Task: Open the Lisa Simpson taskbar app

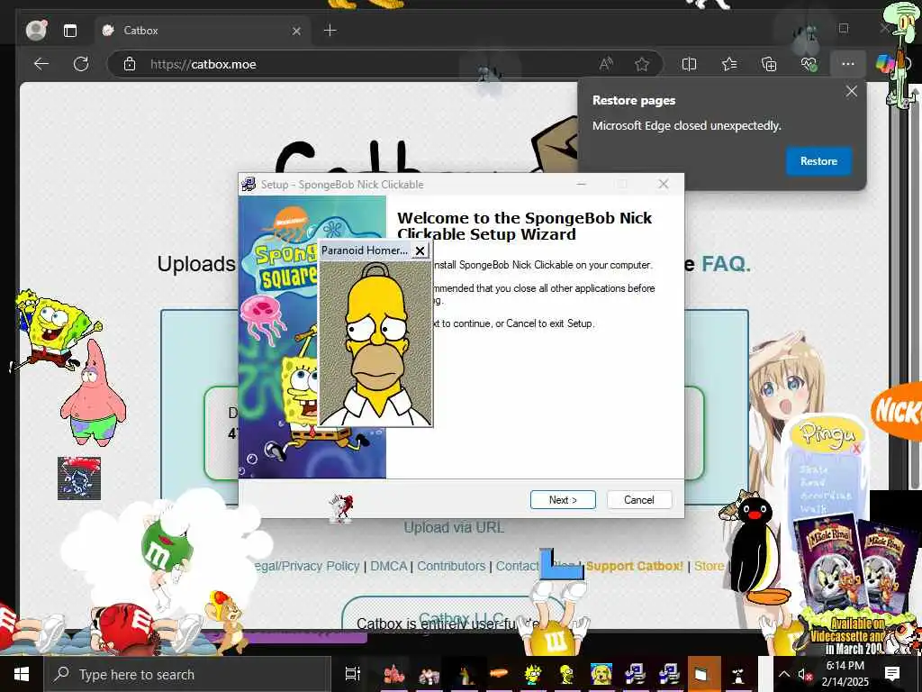Action: [x=531, y=674]
